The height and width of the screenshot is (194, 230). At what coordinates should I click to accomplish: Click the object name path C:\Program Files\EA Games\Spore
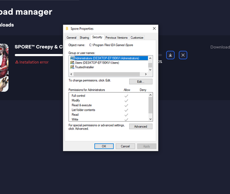click(111, 45)
